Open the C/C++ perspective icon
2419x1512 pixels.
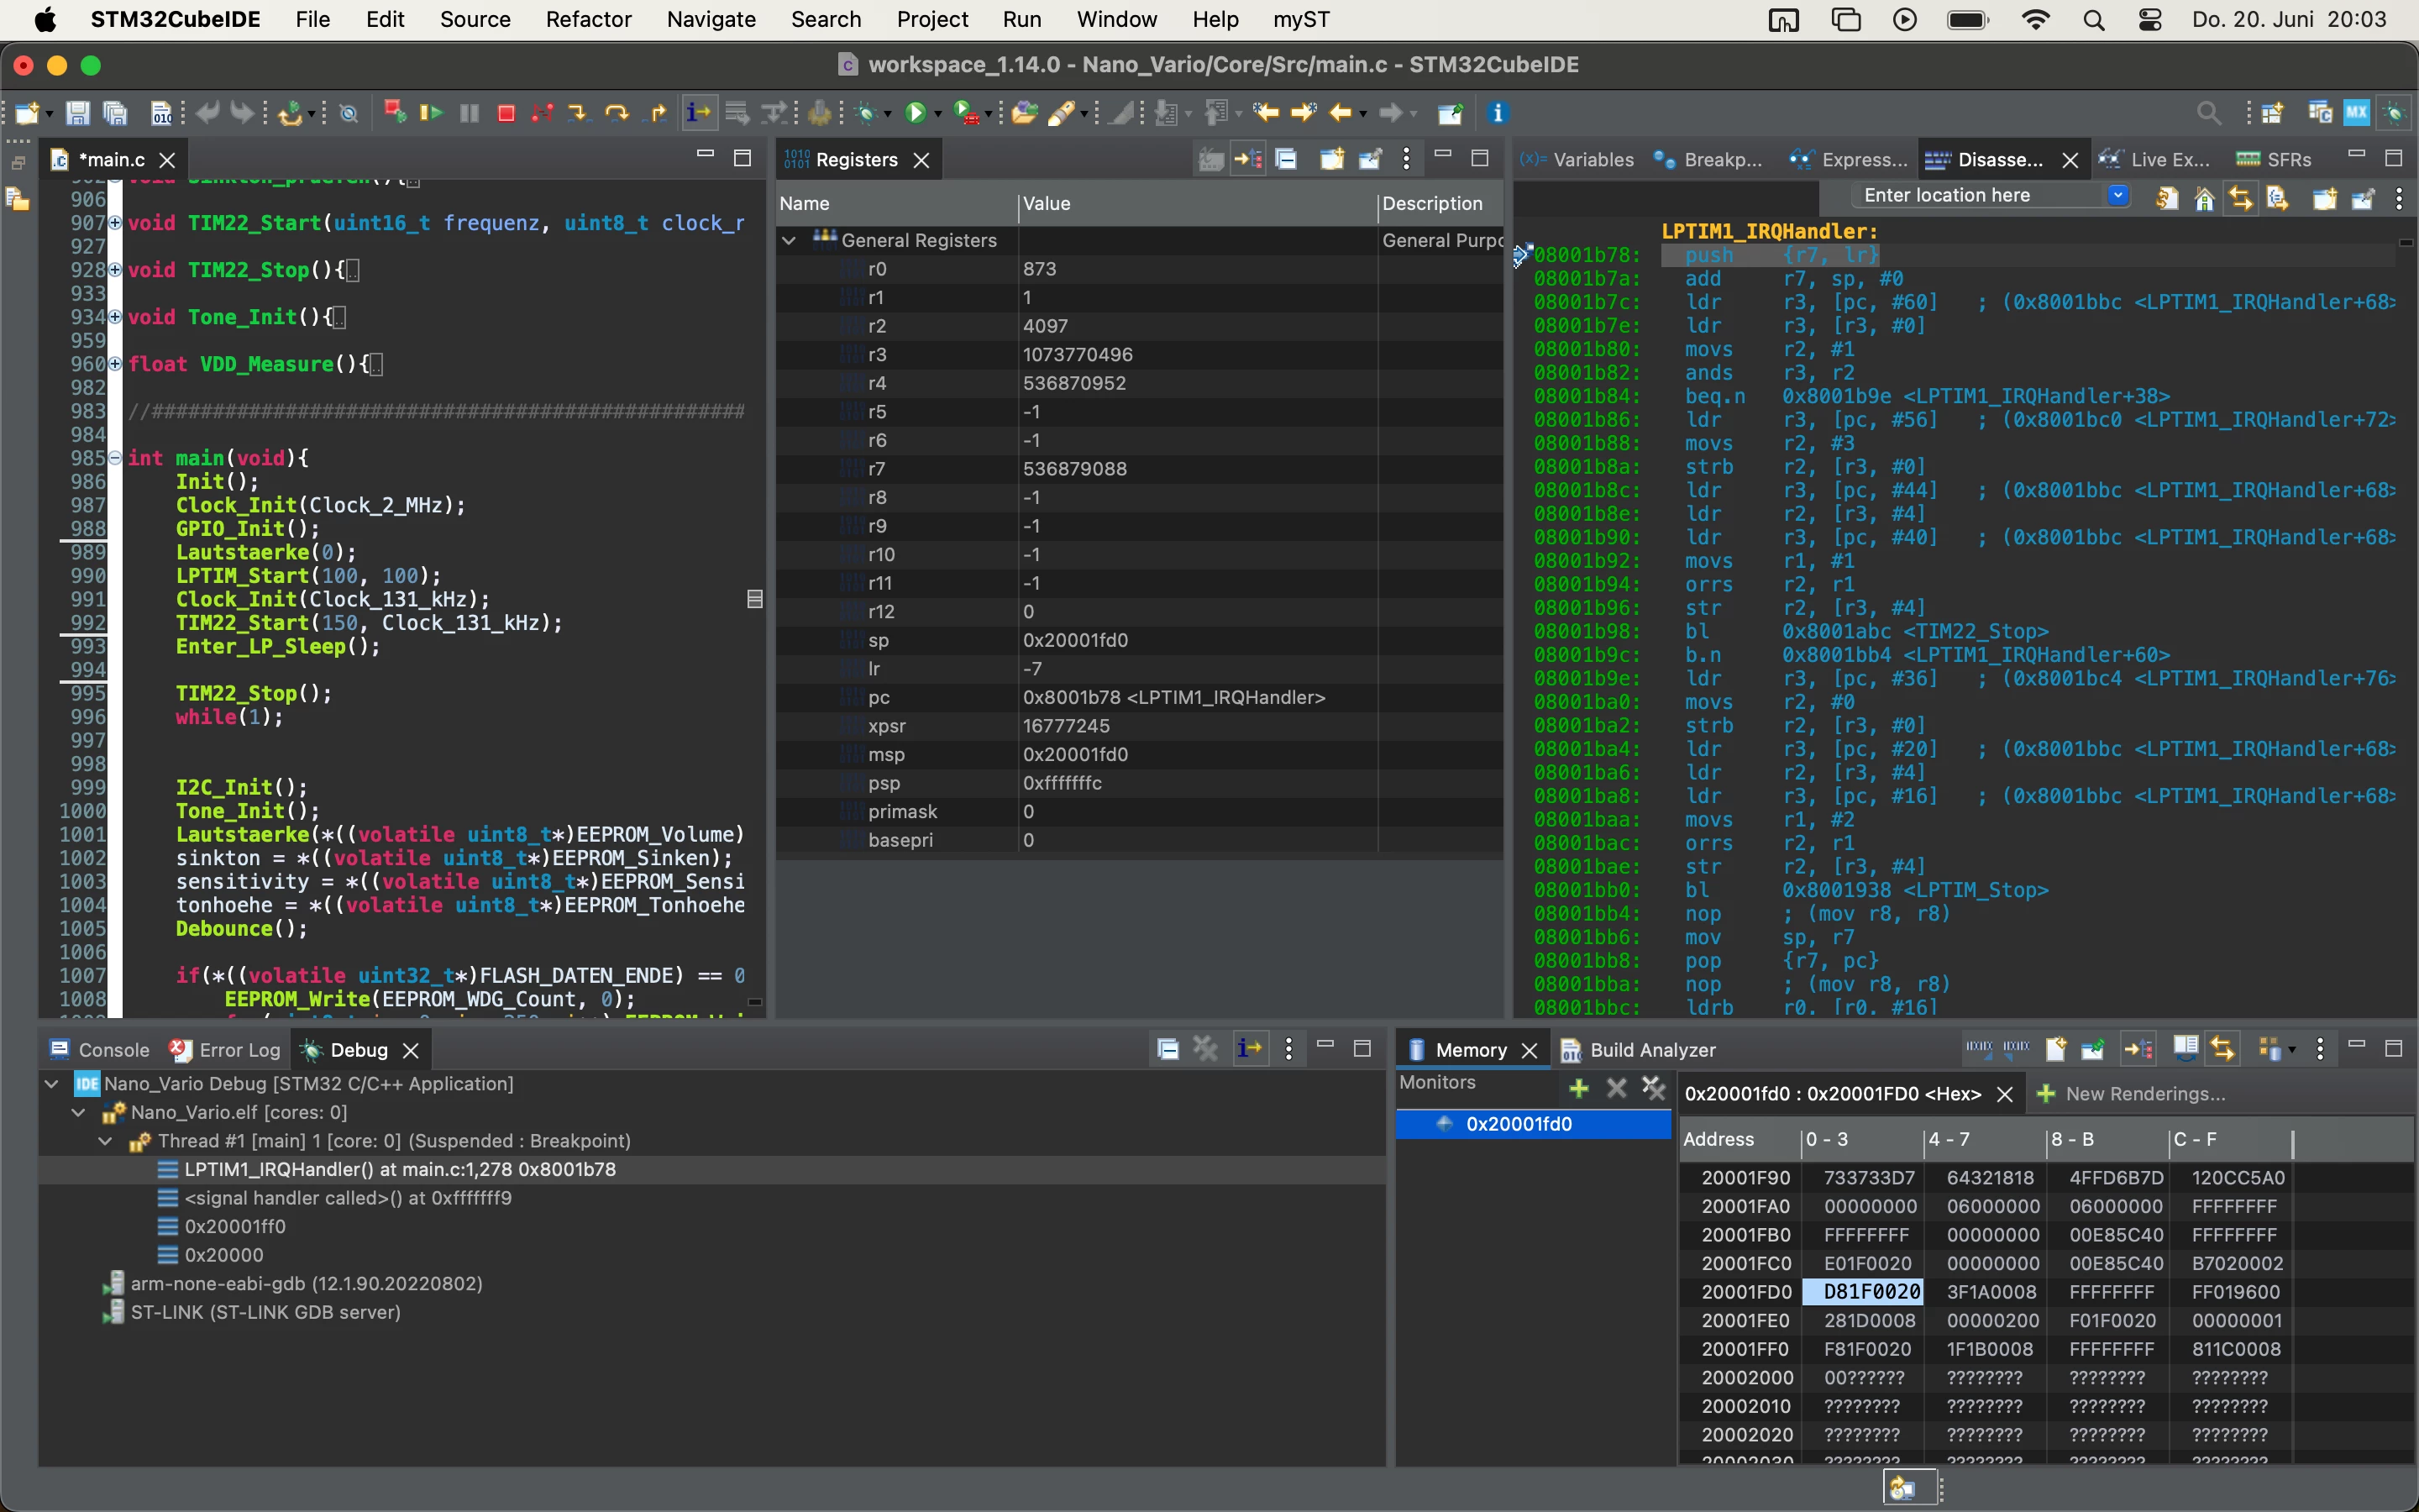pyautogui.click(x=2319, y=113)
